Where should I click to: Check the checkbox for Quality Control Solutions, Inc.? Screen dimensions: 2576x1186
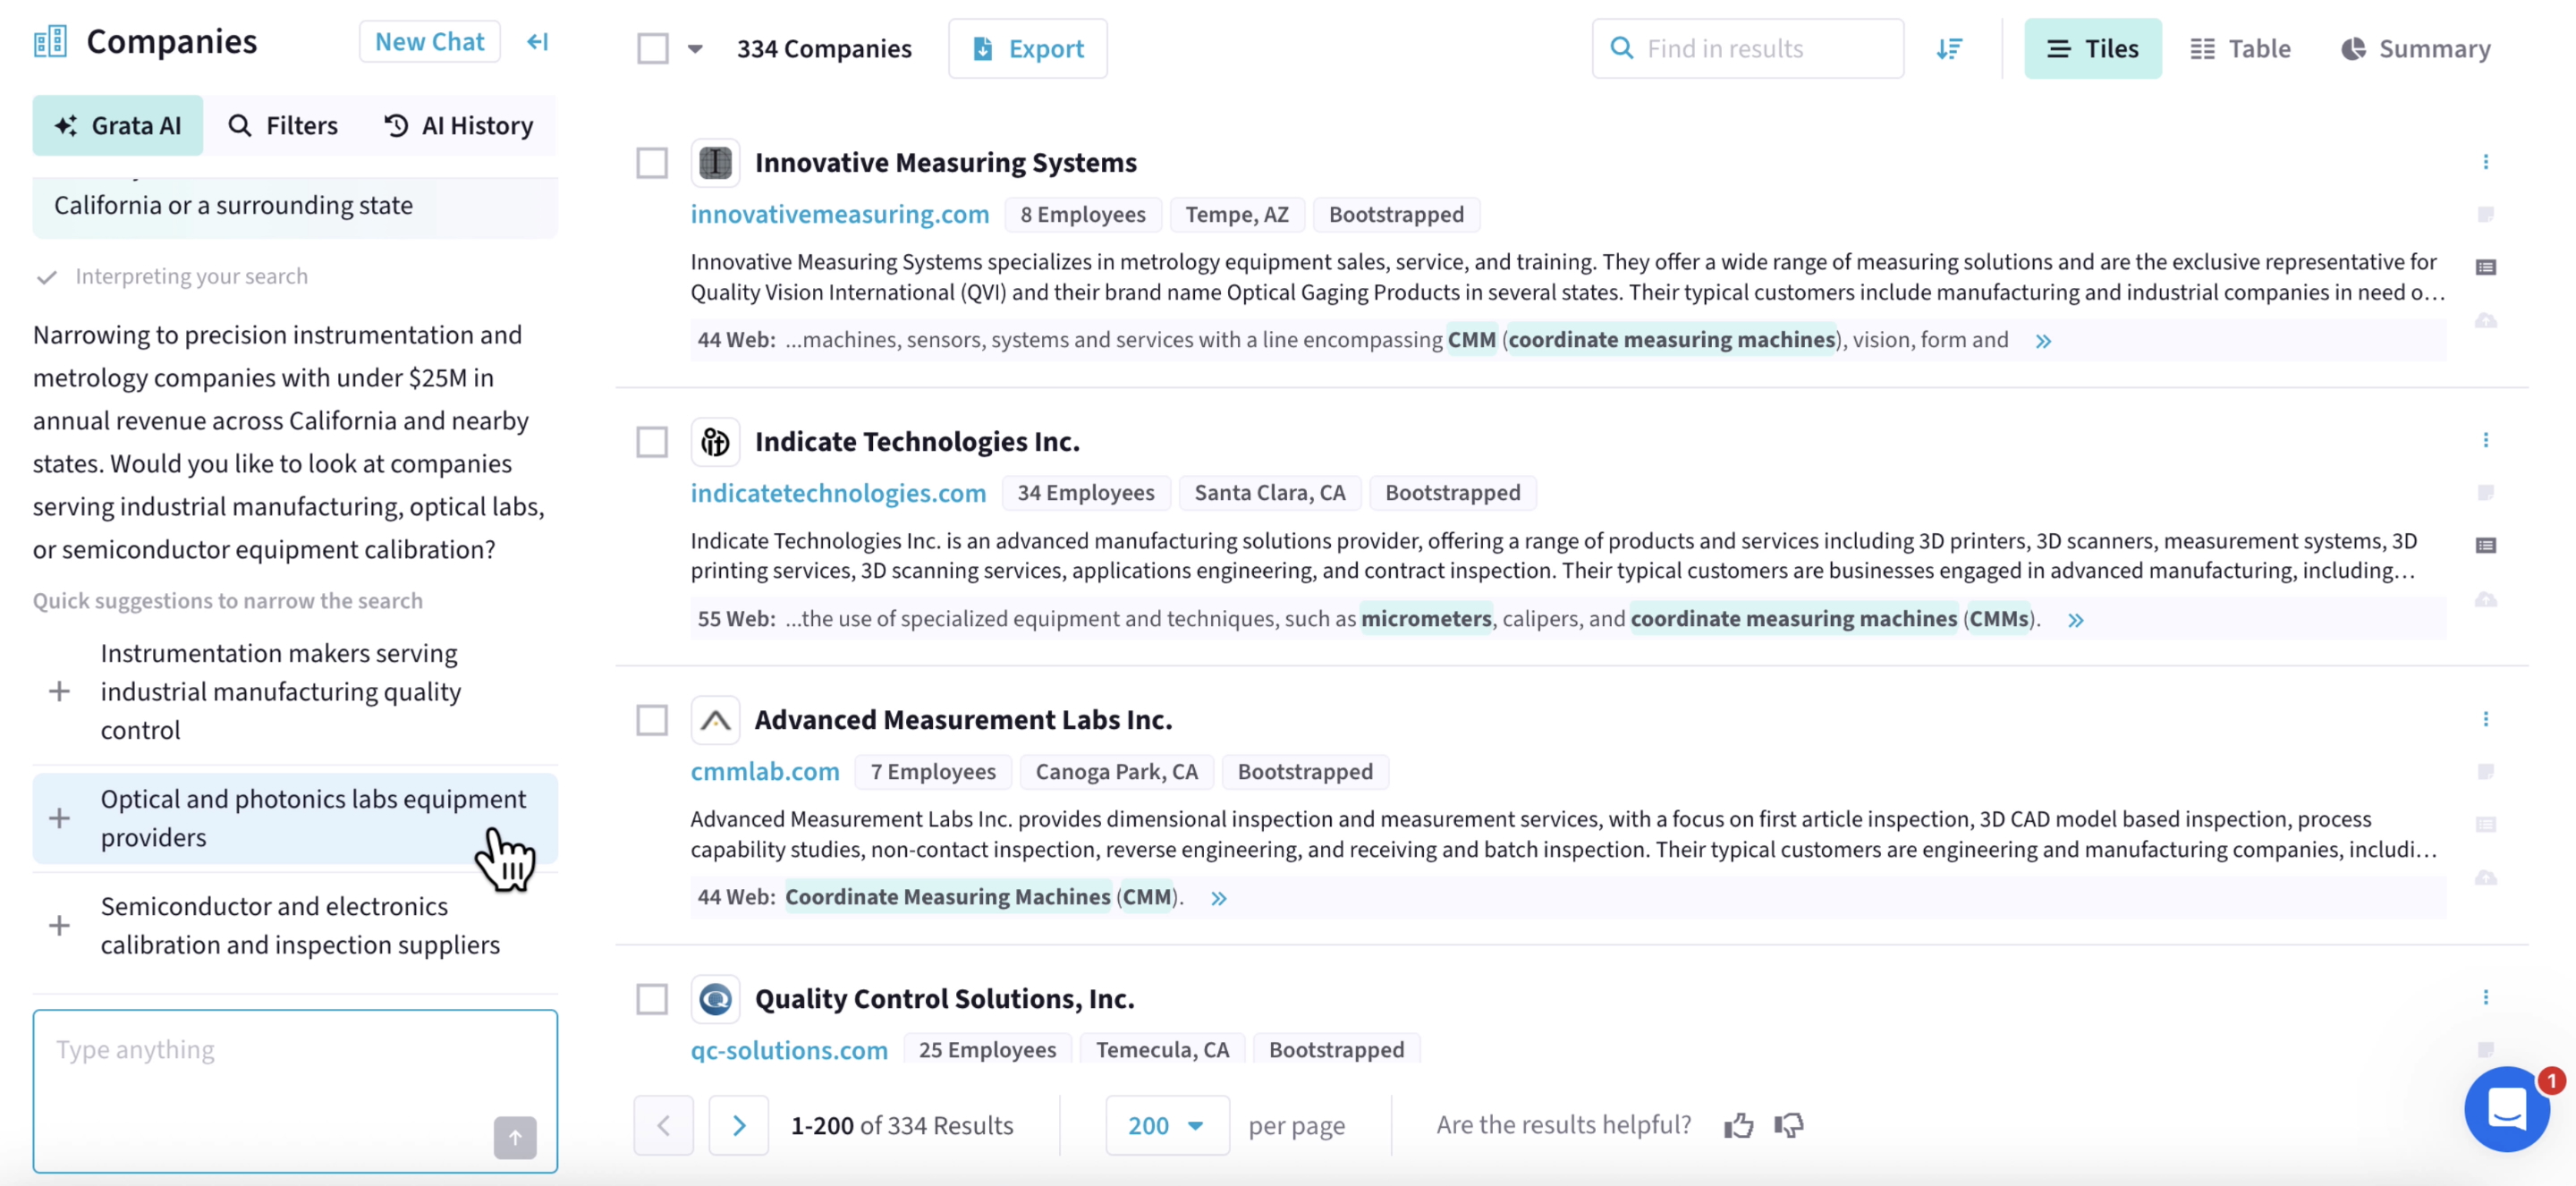(x=652, y=998)
